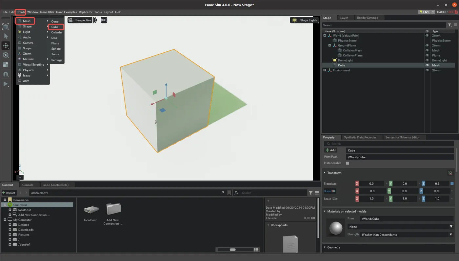
Task: Open the Content browser hamburger options menu
Action: 317,193
